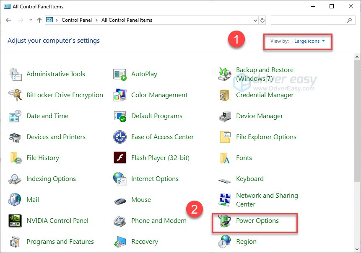Expand the View by Large icons dropdown
This screenshot has height=253, width=361.
point(310,41)
